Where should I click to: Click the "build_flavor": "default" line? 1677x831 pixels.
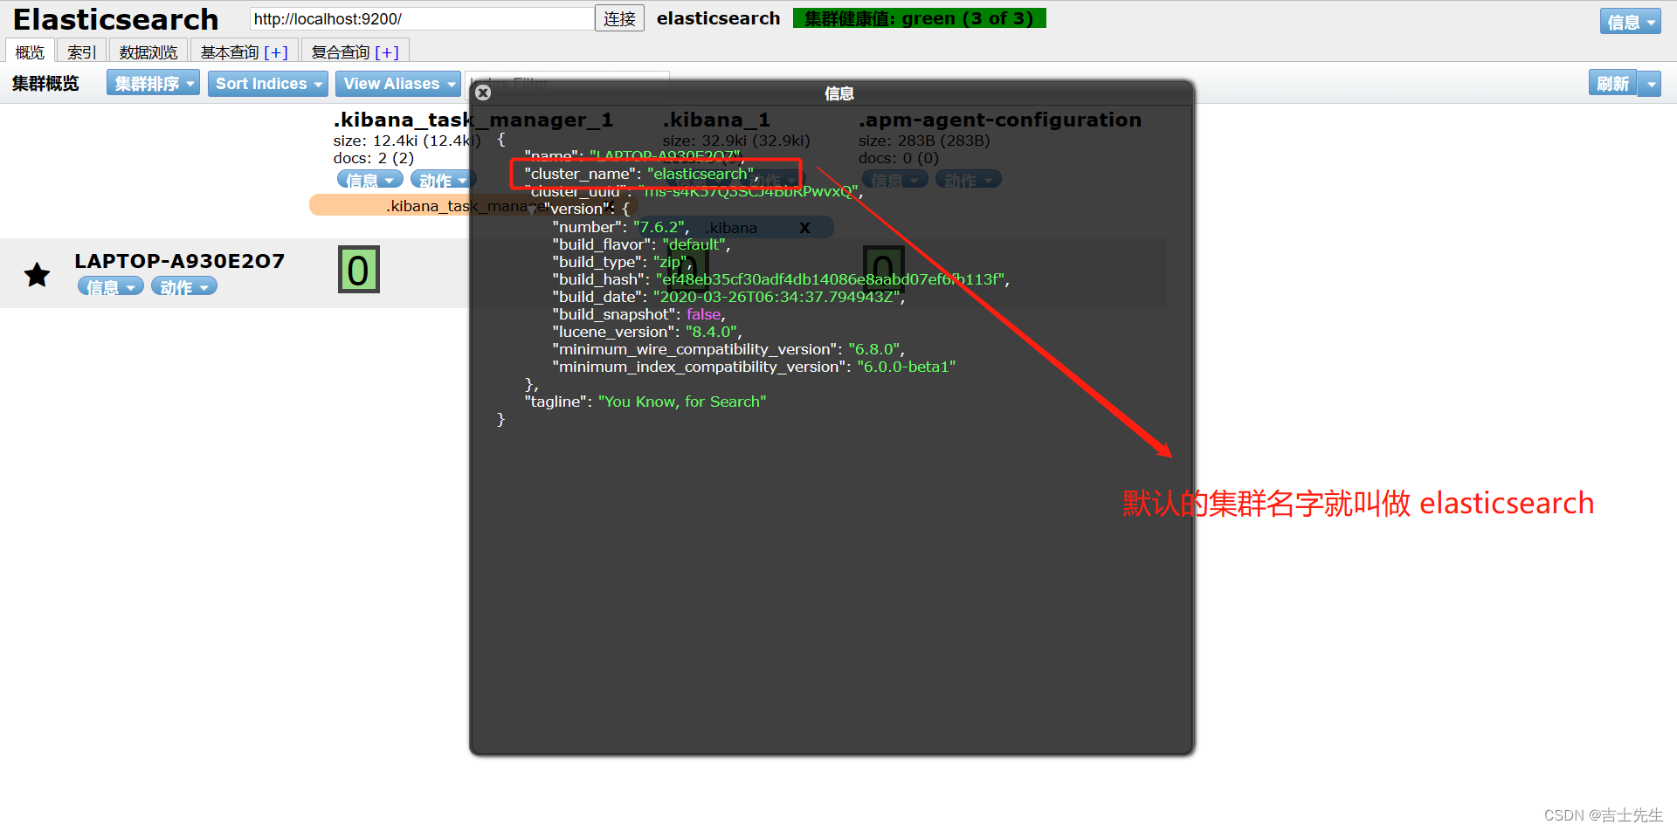[x=641, y=244]
